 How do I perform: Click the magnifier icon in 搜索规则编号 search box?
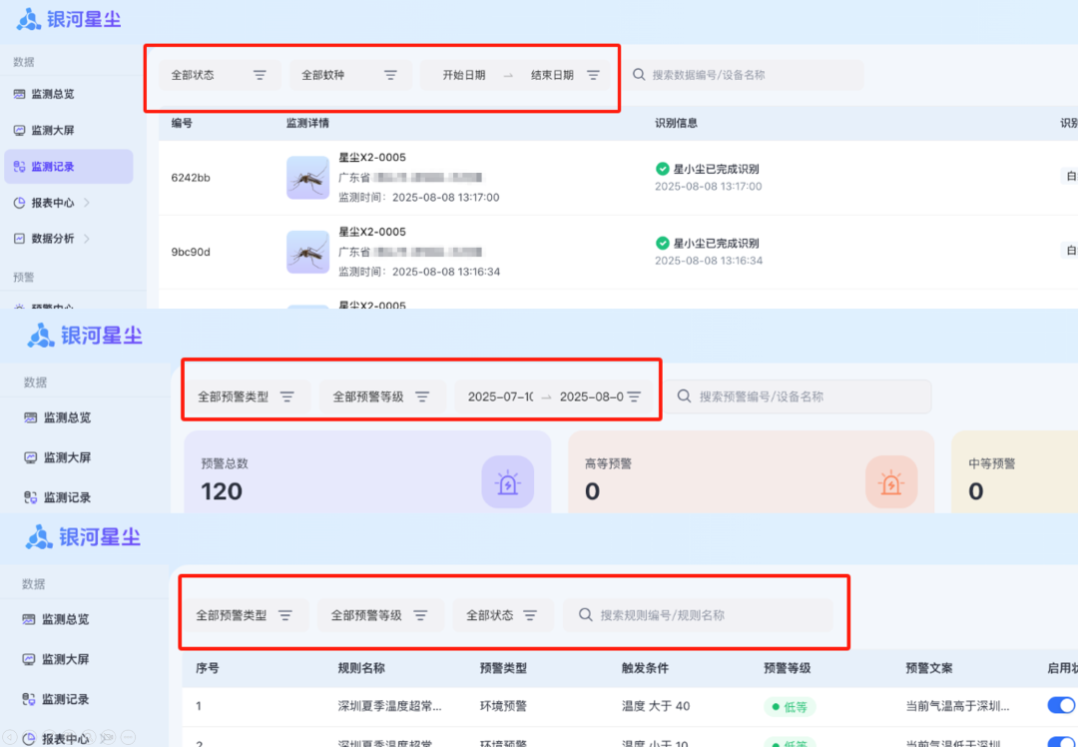586,615
